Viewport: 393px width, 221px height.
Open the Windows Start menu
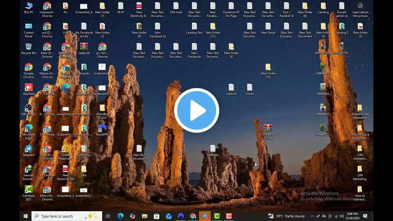[x=25, y=216]
